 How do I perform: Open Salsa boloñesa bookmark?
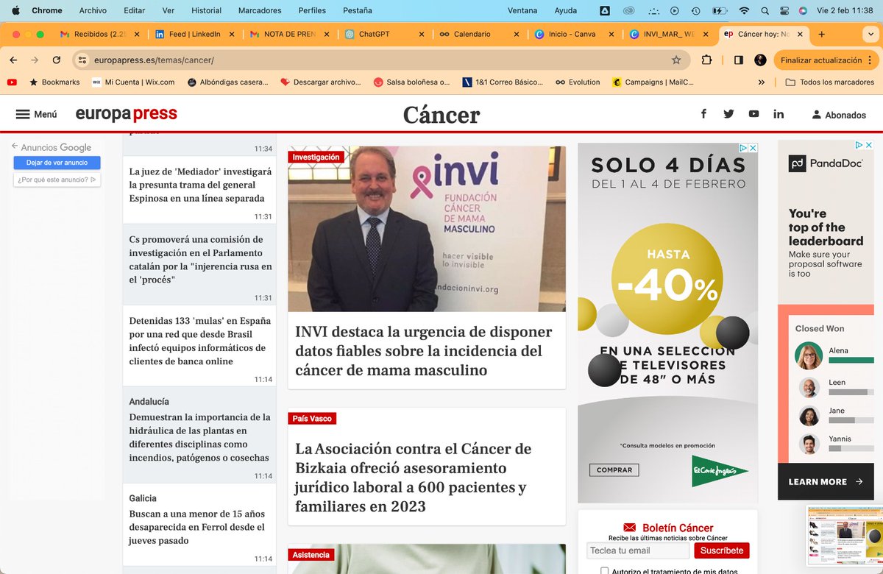point(411,82)
